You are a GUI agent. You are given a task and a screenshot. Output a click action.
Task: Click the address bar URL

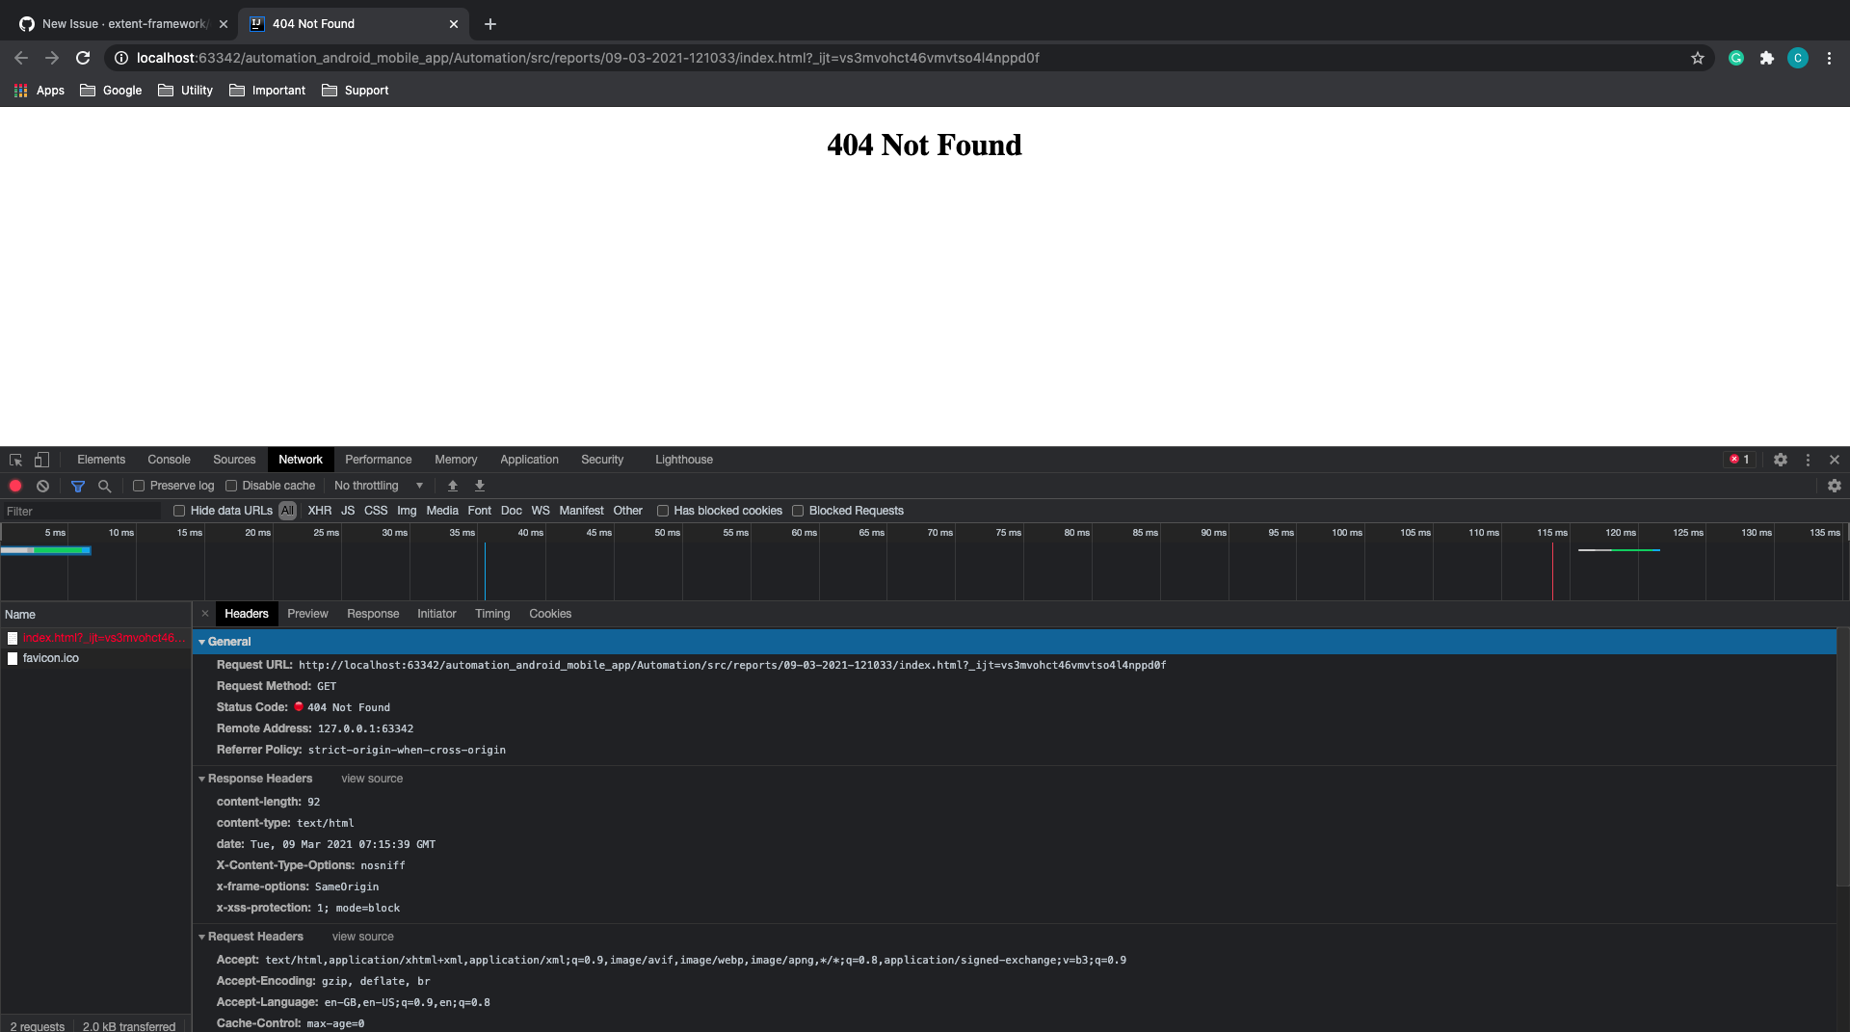588,58
